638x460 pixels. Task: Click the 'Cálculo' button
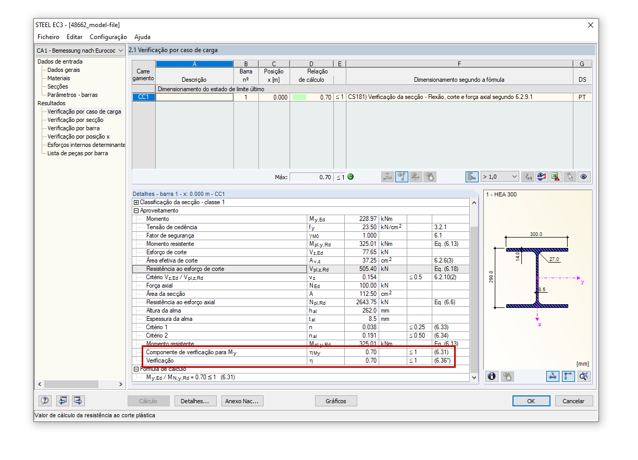pos(148,401)
